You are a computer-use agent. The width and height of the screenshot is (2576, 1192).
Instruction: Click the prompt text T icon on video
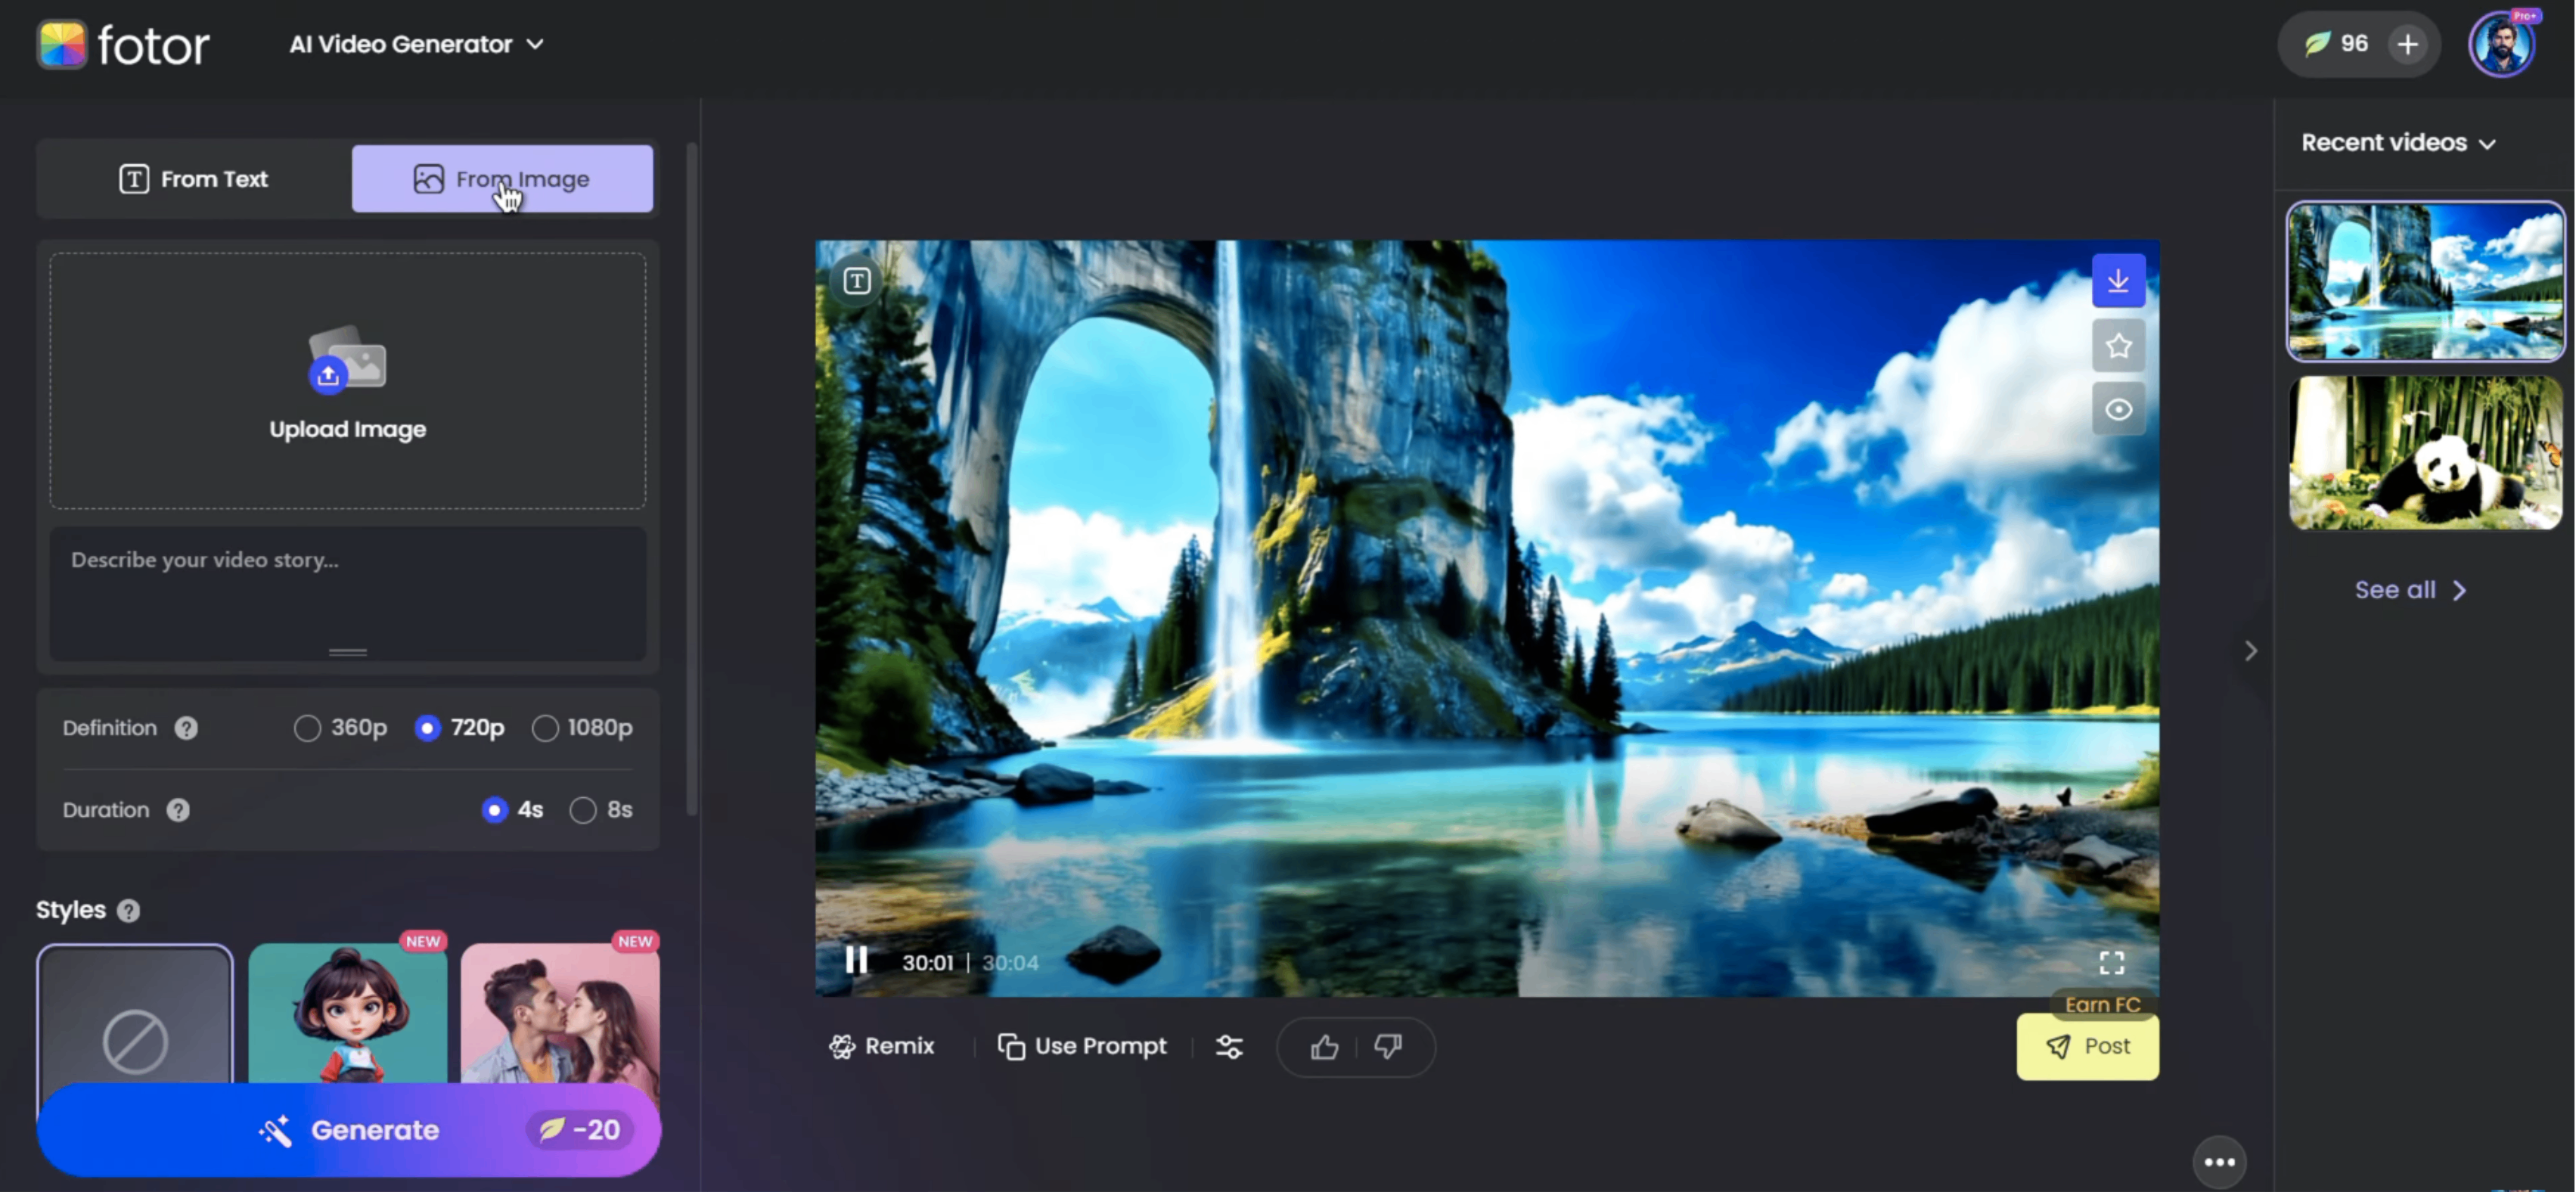[856, 281]
